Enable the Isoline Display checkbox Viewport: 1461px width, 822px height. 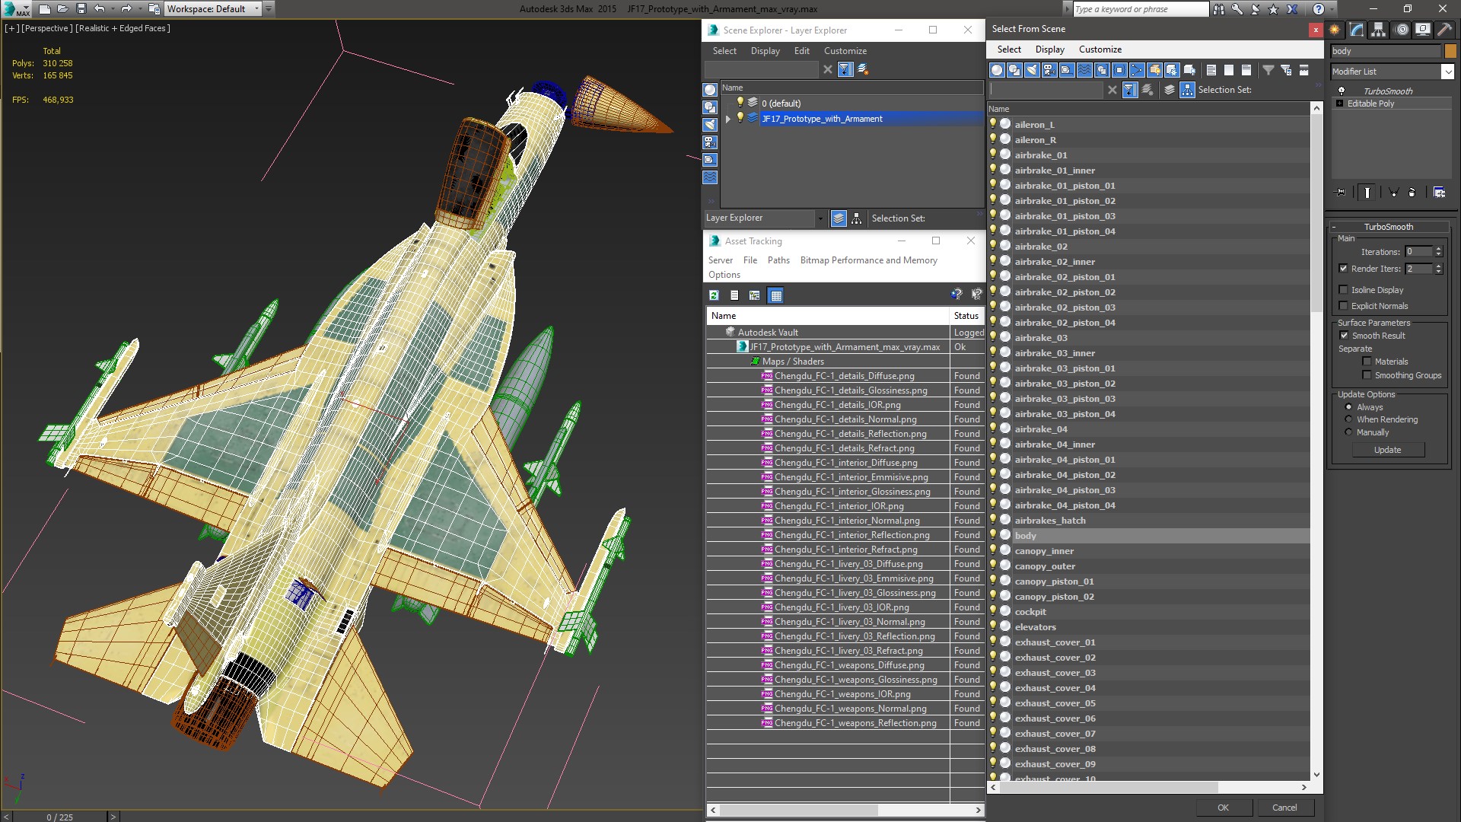(x=1344, y=290)
